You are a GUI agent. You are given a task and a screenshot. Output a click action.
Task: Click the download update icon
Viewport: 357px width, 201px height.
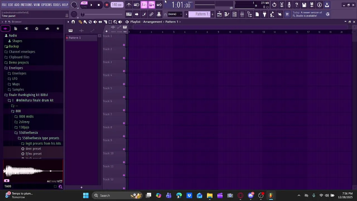click(x=327, y=5)
